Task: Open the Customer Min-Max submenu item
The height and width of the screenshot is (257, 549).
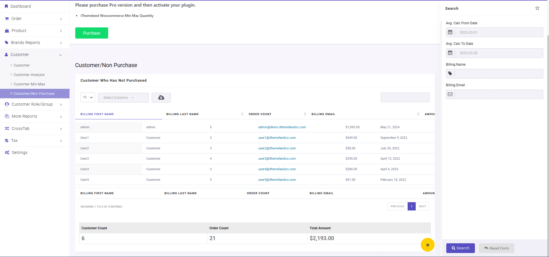Action: pos(29,84)
